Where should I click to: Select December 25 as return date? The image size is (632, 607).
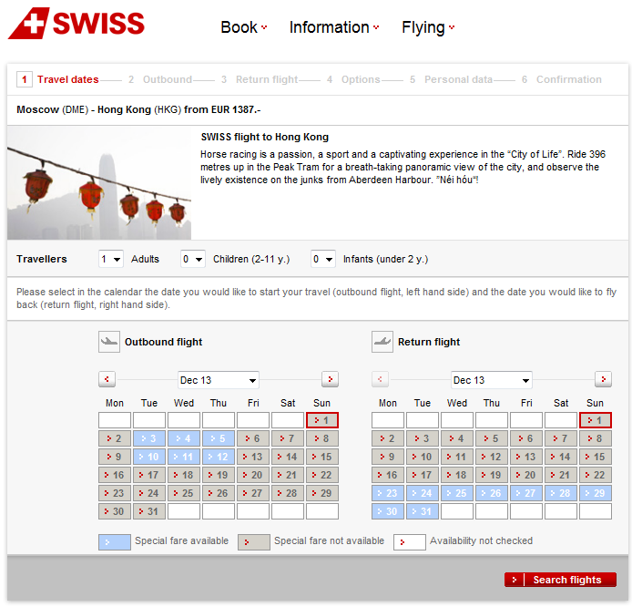tap(457, 493)
